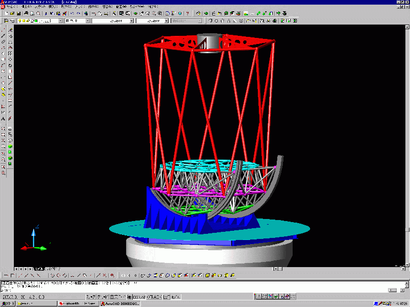Open the lineweight ByLayer dropdown
Viewport: 410px width, 307px height.
(166, 20)
